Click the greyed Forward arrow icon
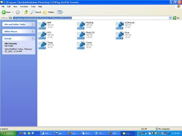 (x=18, y=12)
